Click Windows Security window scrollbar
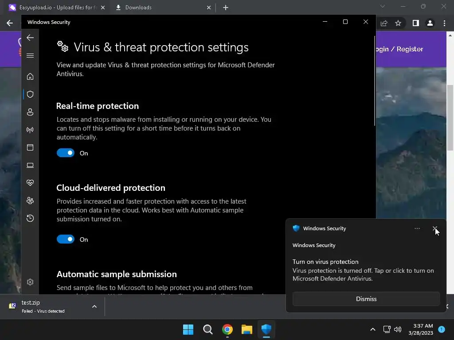The image size is (454, 340). click(x=375, y=81)
